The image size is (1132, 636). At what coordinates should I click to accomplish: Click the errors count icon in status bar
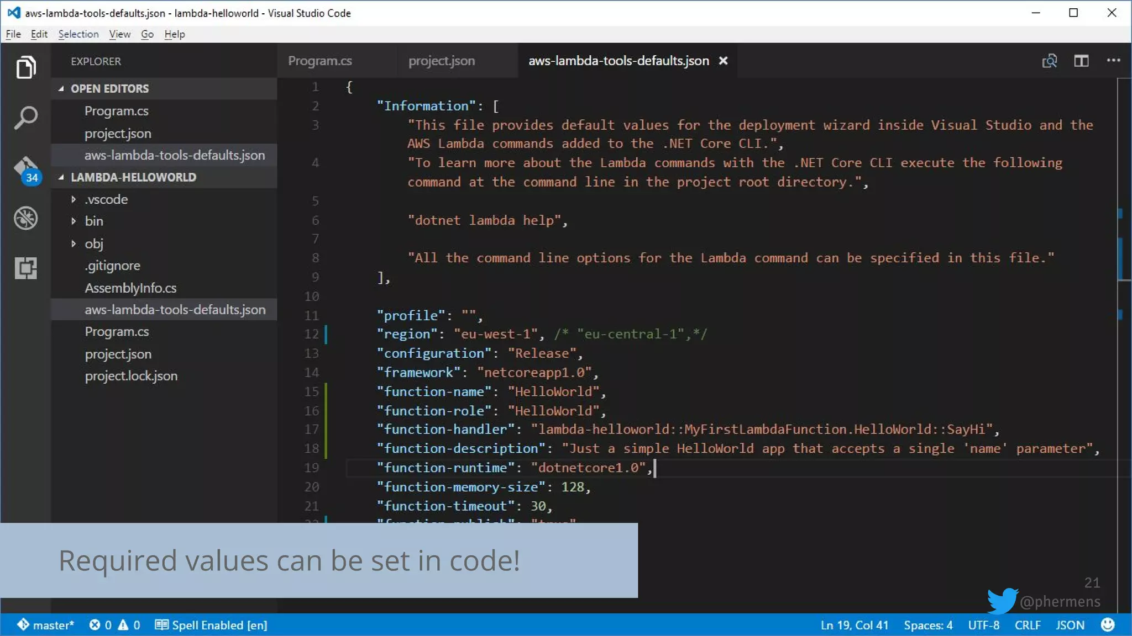point(95,624)
